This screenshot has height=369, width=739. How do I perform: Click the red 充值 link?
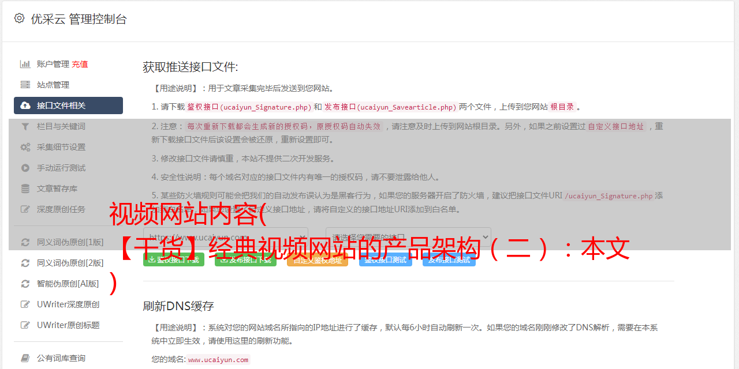pos(80,64)
